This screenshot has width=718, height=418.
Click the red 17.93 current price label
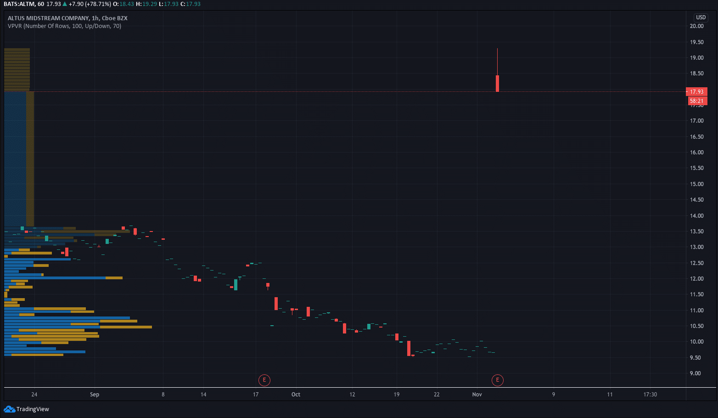pyautogui.click(x=696, y=91)
